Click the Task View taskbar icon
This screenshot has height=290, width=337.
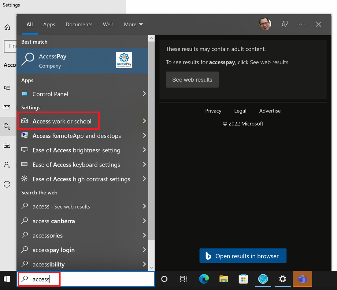pyautogui.click(x=183, y=279)
